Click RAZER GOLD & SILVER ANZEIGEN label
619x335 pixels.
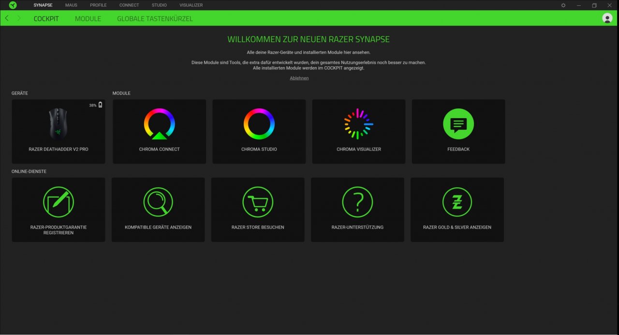[457, 227]
